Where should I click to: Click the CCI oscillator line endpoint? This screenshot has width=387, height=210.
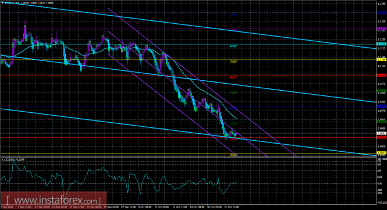point(236,182)
